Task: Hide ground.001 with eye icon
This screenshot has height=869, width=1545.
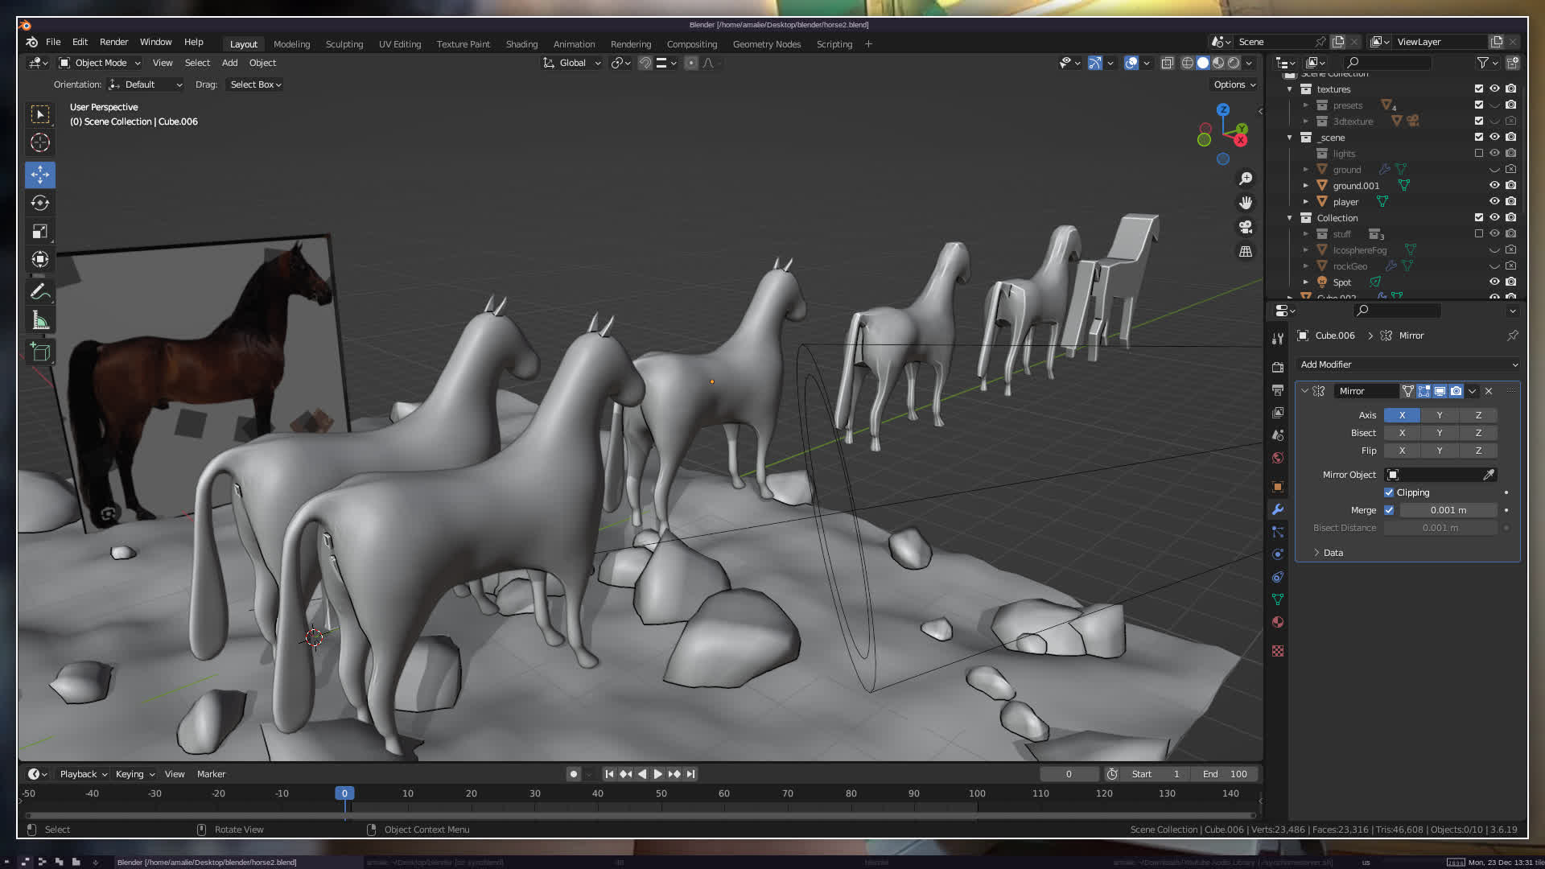Action: 1494,185
